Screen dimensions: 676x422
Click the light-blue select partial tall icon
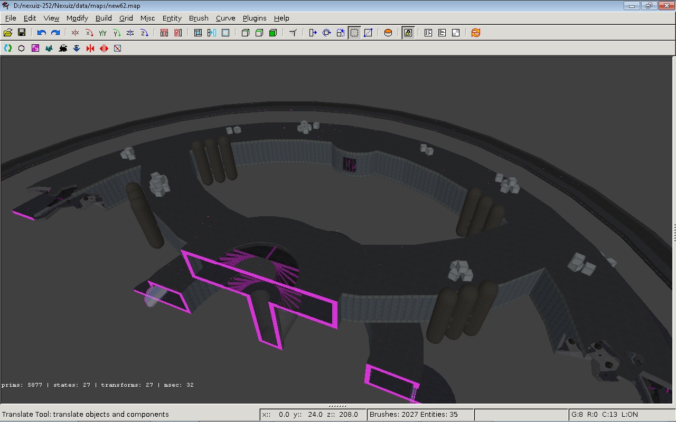(x=212, y=33)
